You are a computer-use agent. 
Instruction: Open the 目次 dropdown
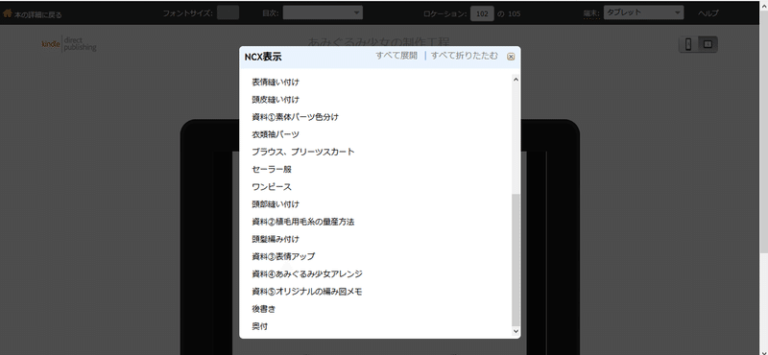coord(323,12)
